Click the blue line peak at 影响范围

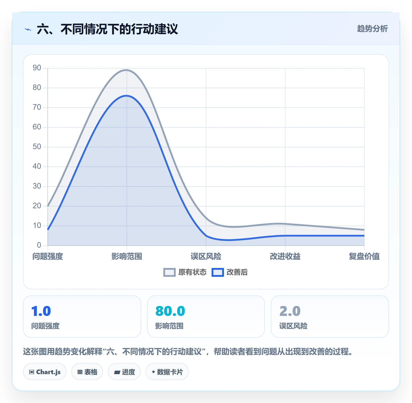pos(127,96)
